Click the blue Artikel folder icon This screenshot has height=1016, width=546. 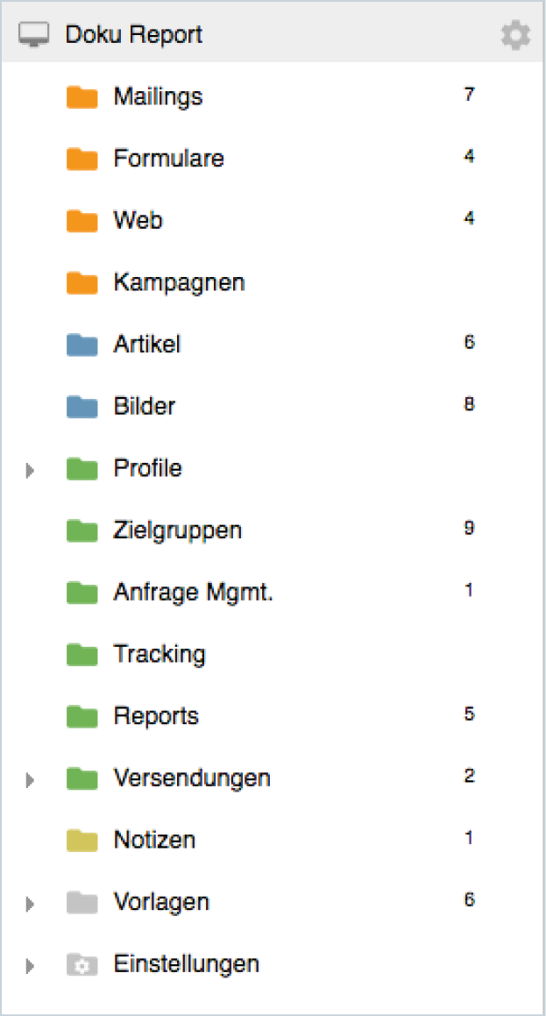coord(82,345)
